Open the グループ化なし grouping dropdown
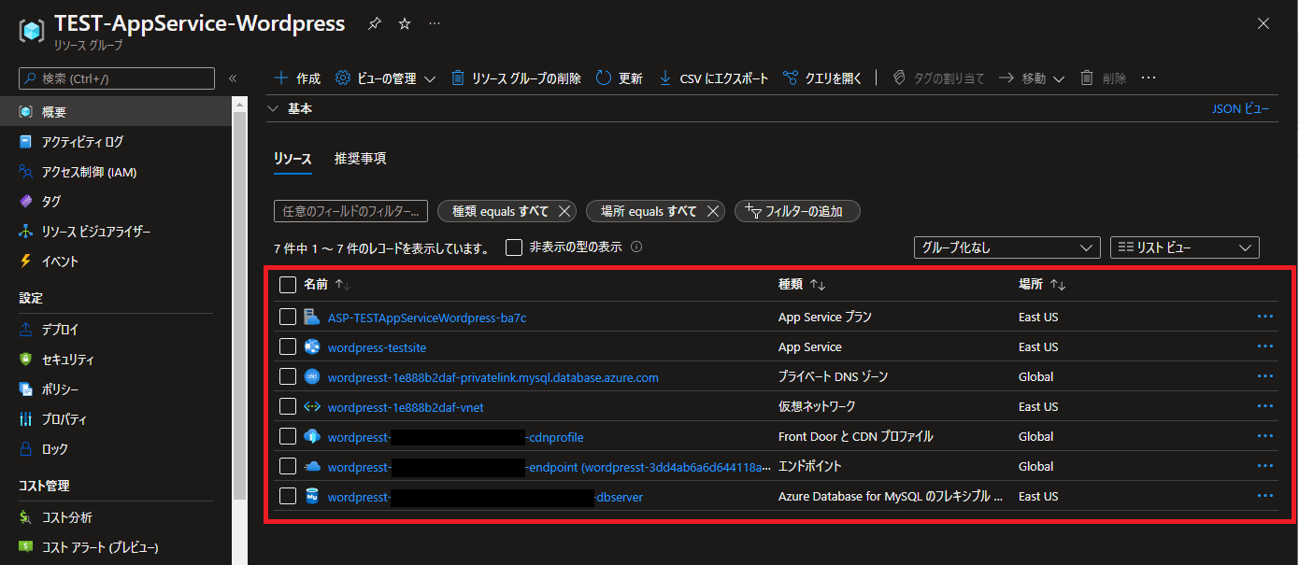This screenshot has height=565, width=1299. (1006, 247)
